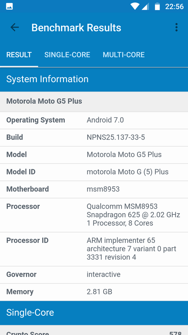Image resolution: width=188 pixels, height=335 pixels.
Task: Tap the Motherboard msm8953 row
Action: coord(94,189)
